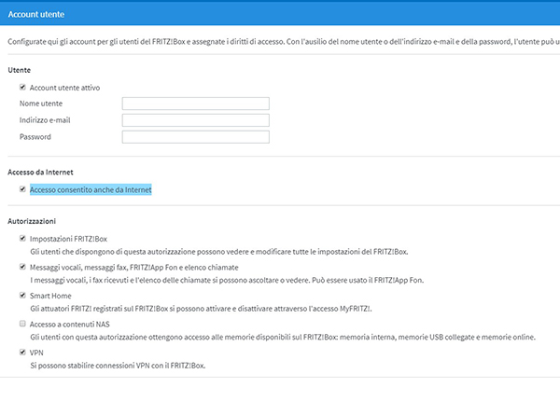This screenshot has height=402, width=560.
Task: Click description 'I messaggi vocali, i fax ricevuti'
Action: click(227, 280)
